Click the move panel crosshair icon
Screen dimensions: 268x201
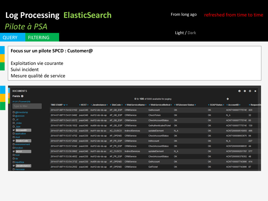tap(250, 91)
